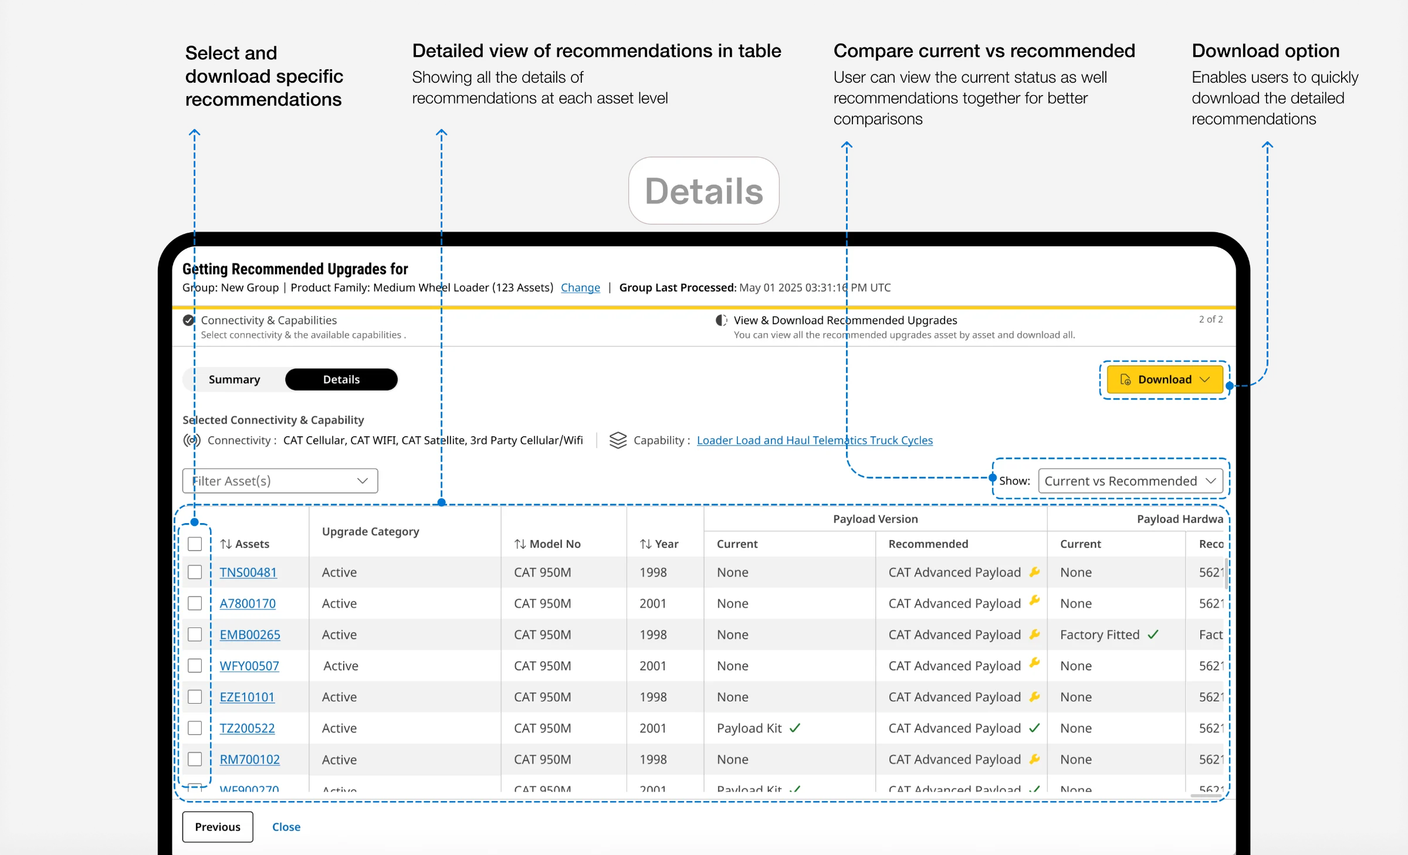The width and height of the screenshot is (1408, 855).
Task: Toggle the select-all assets header checkbox
Action: pos(195,544)
